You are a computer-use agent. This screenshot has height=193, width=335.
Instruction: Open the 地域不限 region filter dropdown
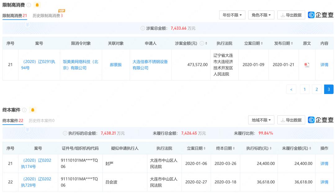tap(261, 120)
